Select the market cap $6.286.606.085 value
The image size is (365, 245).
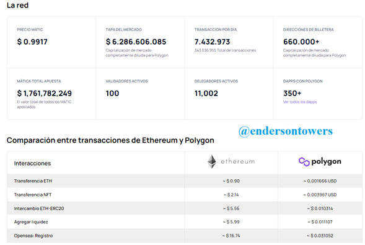pyautogui.click(x=136, y=42)
